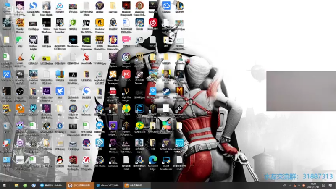This screenshot has height=189, width=336.
Task: Launch the Rockstar Games Launcher shortcut
Action: click(x=100, y=23)
